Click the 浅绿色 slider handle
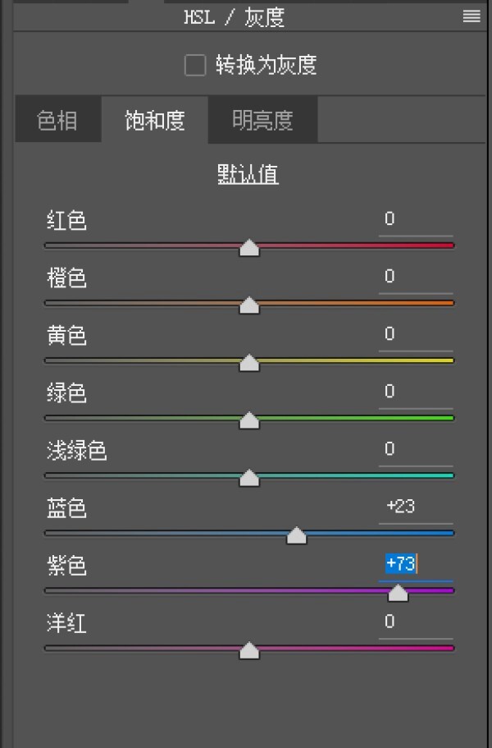The image size is (492, 748). click(x=249, y=478)
